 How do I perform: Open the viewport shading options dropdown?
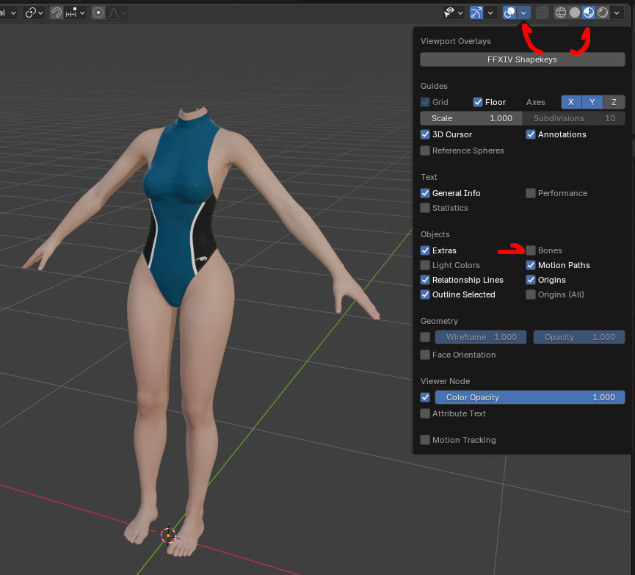617,13
